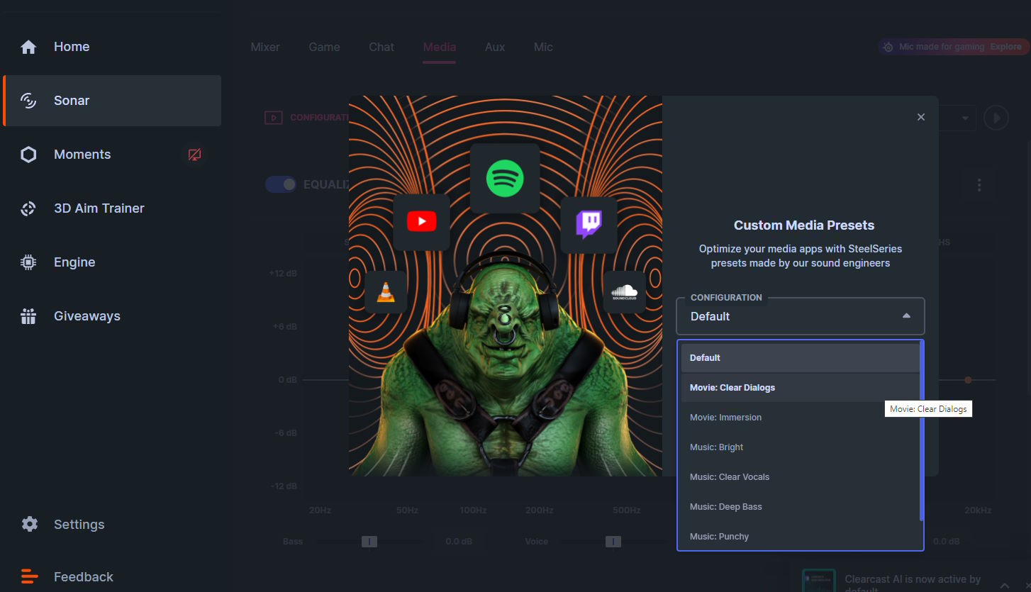Click the Feedback lines icon
The width and height of the screenshot is (1031, 592).
(29, 576)
